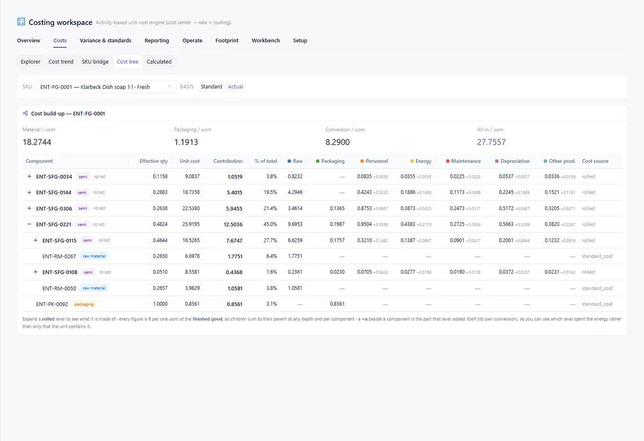
Task: Open the SKU bridge sub-tab
Action: pyautogui.click(x=95, y=62)
